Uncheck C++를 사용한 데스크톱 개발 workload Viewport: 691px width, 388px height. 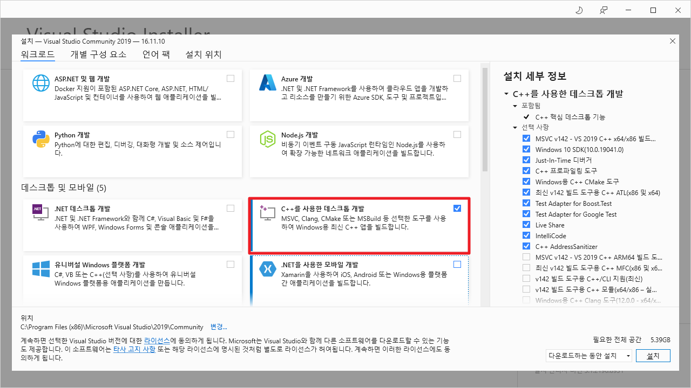coord(457,208)
